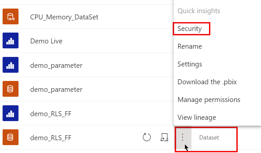Open the CPU_Memory_DataSet item name

tap(64, 17)
